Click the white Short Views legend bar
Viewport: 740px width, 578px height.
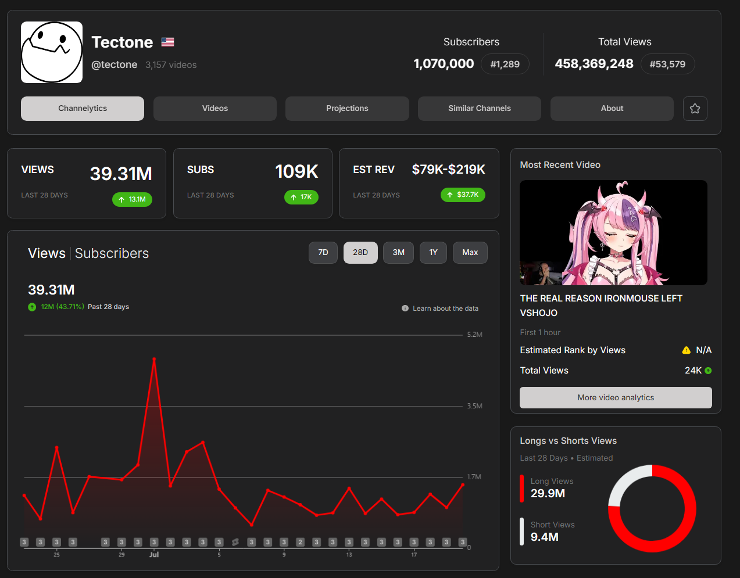click(x=521, y=531)
